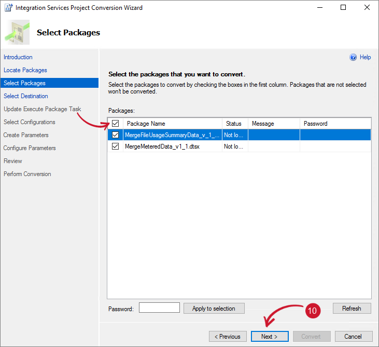The image size is (379, 347).
Task: Uncheck the MergeFileUsageSummaryData package checkbox
Action: [115, 135]
